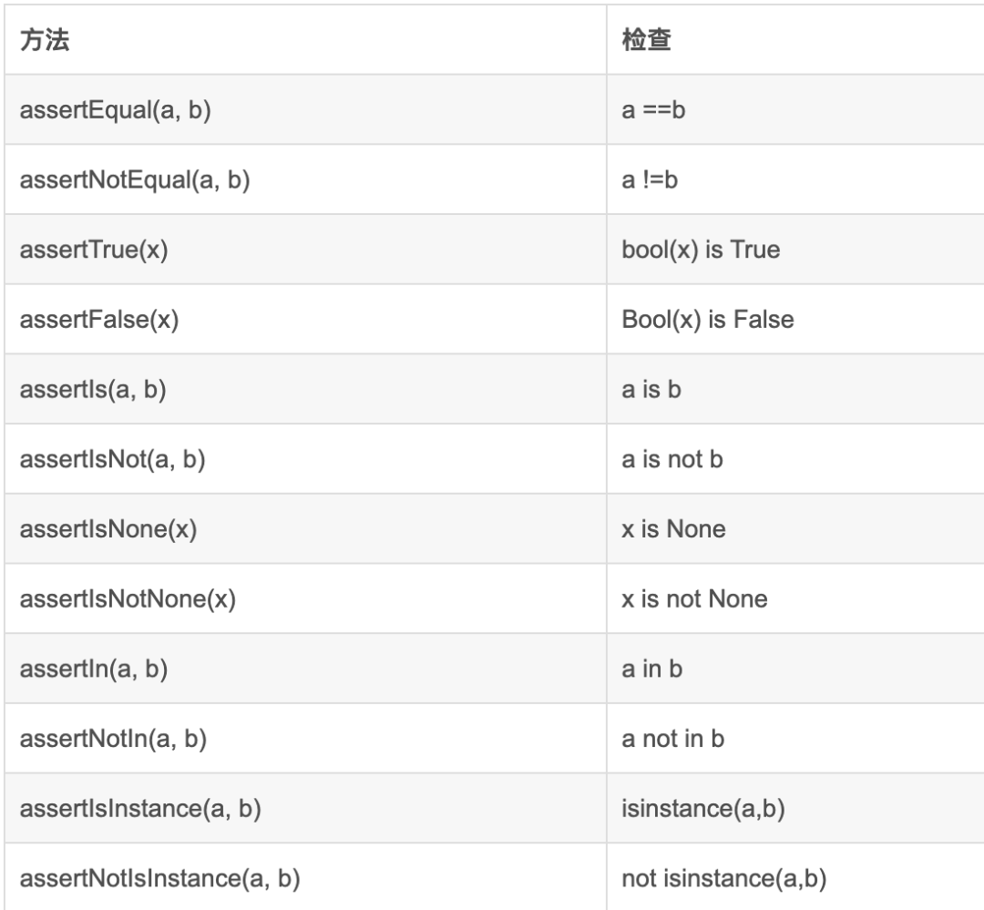
Task: Click the assertNotIsInstance(a, b) method cell
Action: click(305, 877)
